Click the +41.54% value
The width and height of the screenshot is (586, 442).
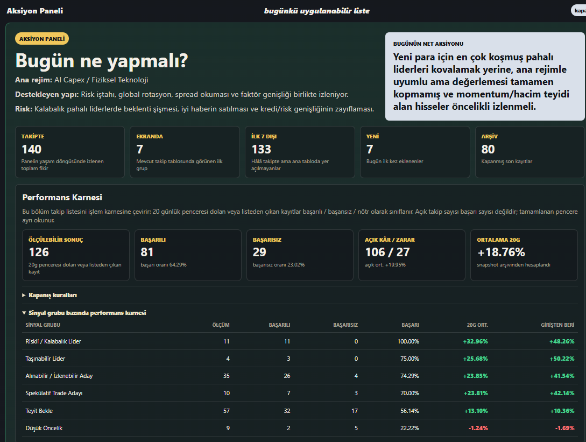[562, 376]
